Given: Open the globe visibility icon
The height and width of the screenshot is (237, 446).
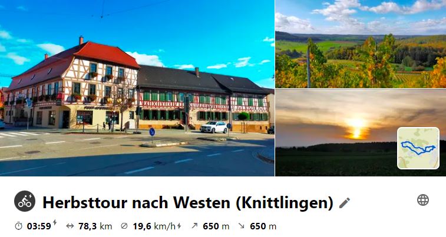Looking at the screenshot, I should (x=422, y=200).
